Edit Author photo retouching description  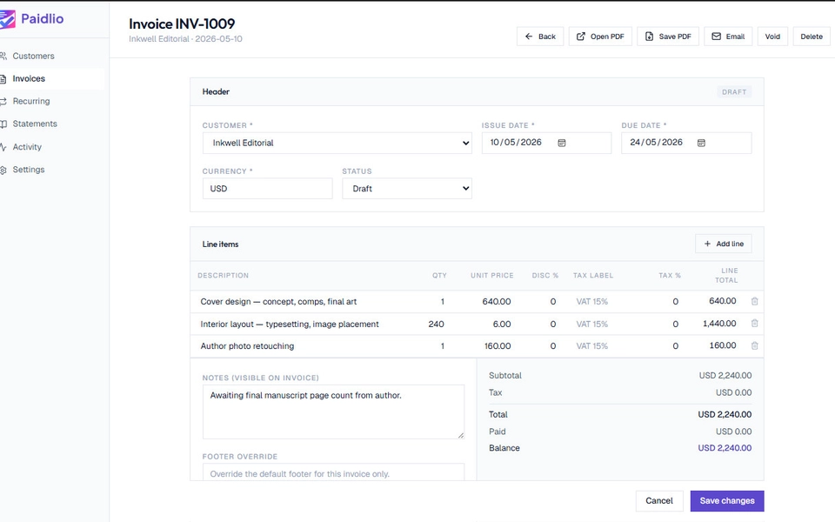pos(247,346)
